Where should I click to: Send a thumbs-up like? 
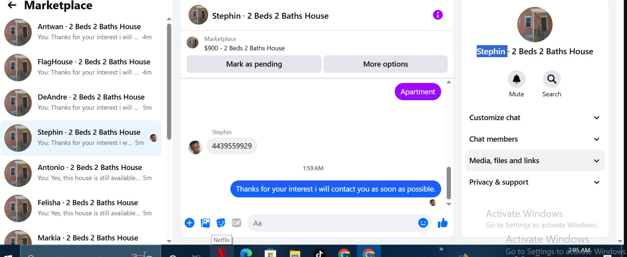443,223
